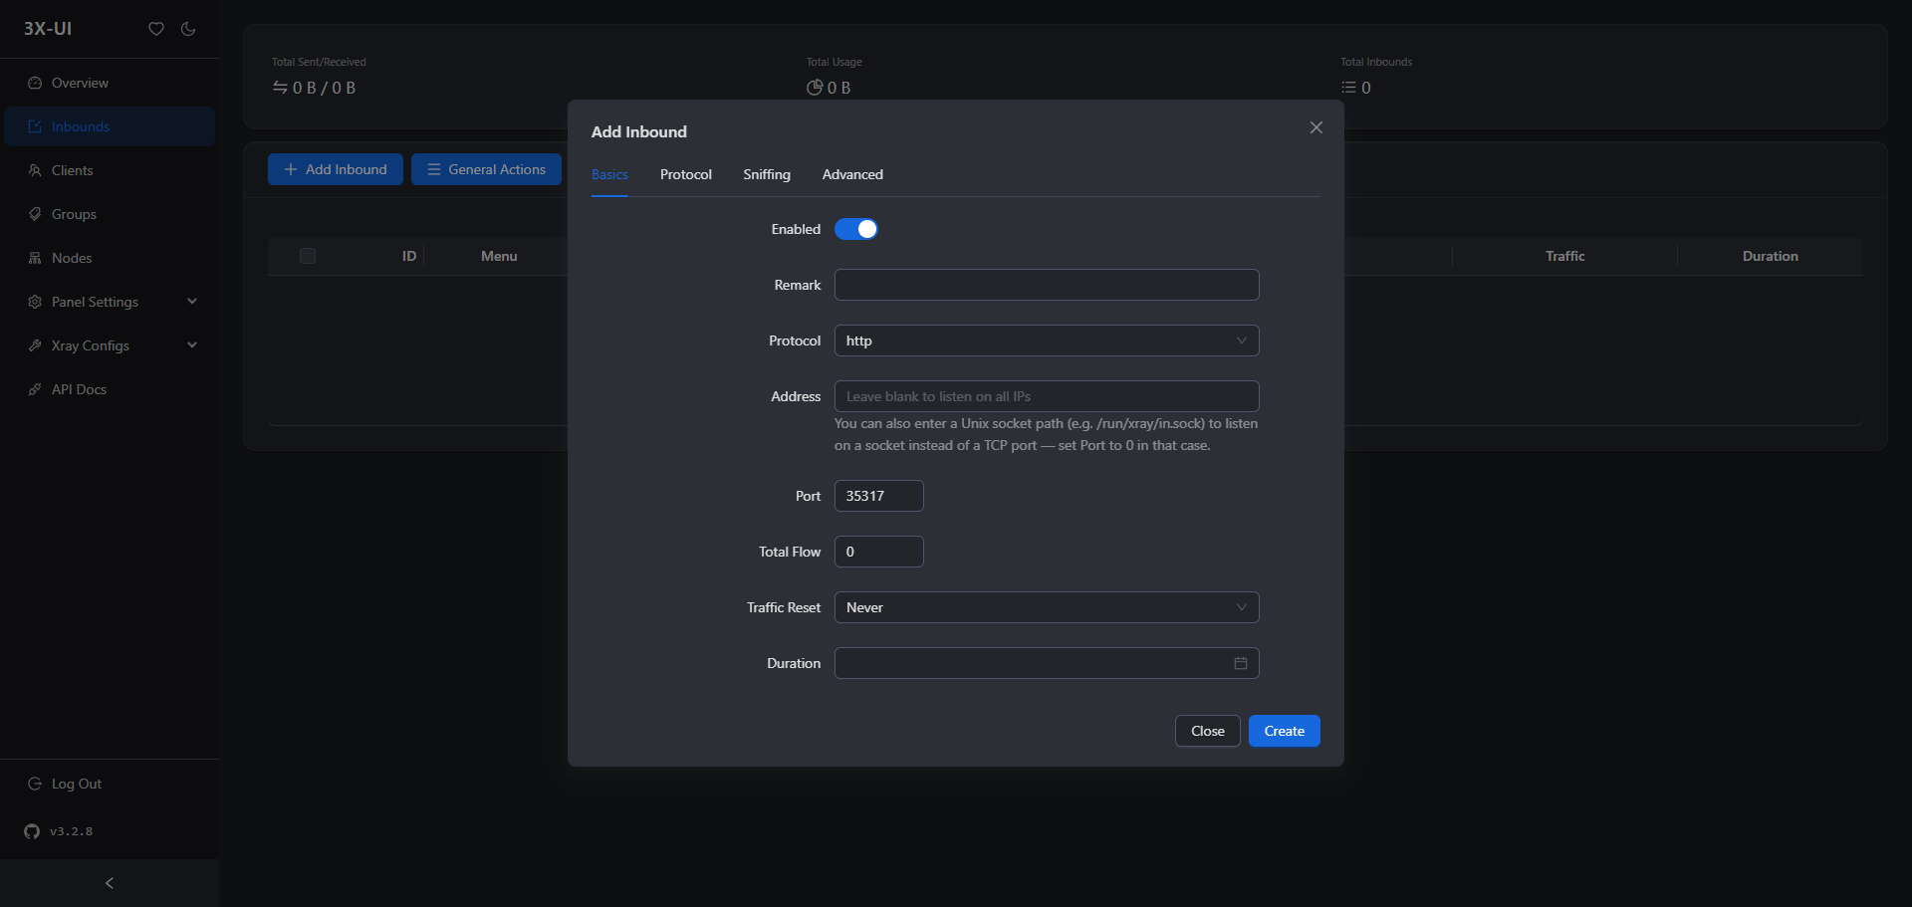Open API Docs page
This screenshot has width=1912, height=907.
[110, 389]
